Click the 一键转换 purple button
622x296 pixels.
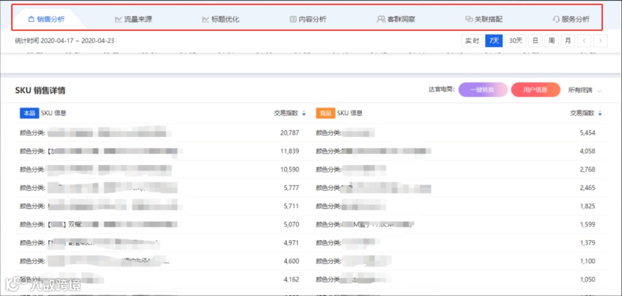point(483,90)
